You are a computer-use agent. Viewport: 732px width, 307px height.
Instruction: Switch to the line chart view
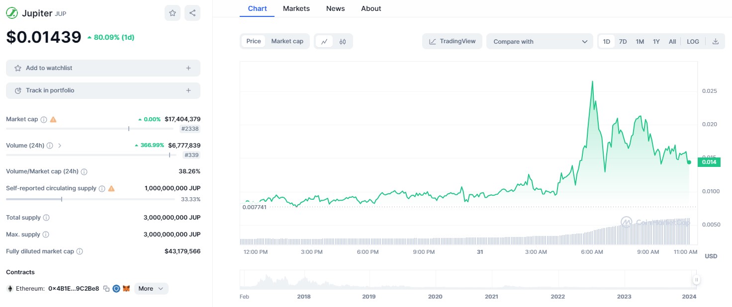coord(324,42)
